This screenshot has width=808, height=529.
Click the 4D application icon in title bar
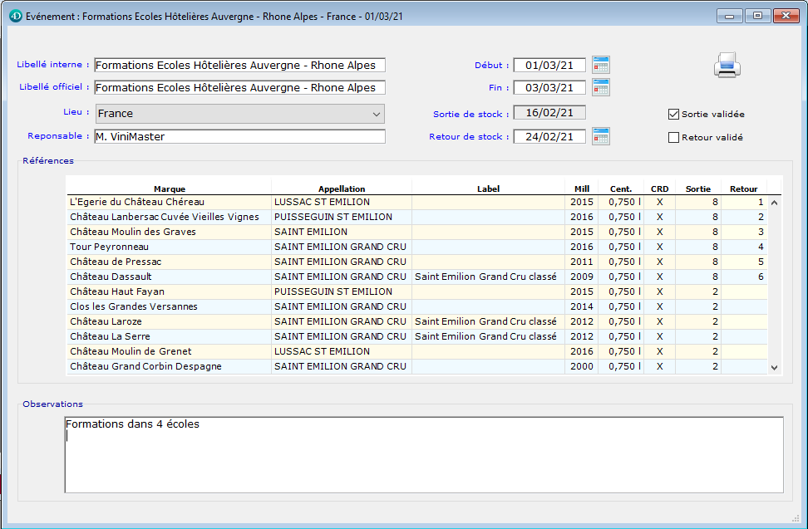pyautogui.click(x=15, y=15)
